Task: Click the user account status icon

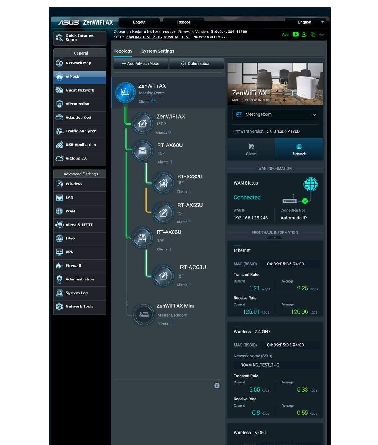Action: 304,35
